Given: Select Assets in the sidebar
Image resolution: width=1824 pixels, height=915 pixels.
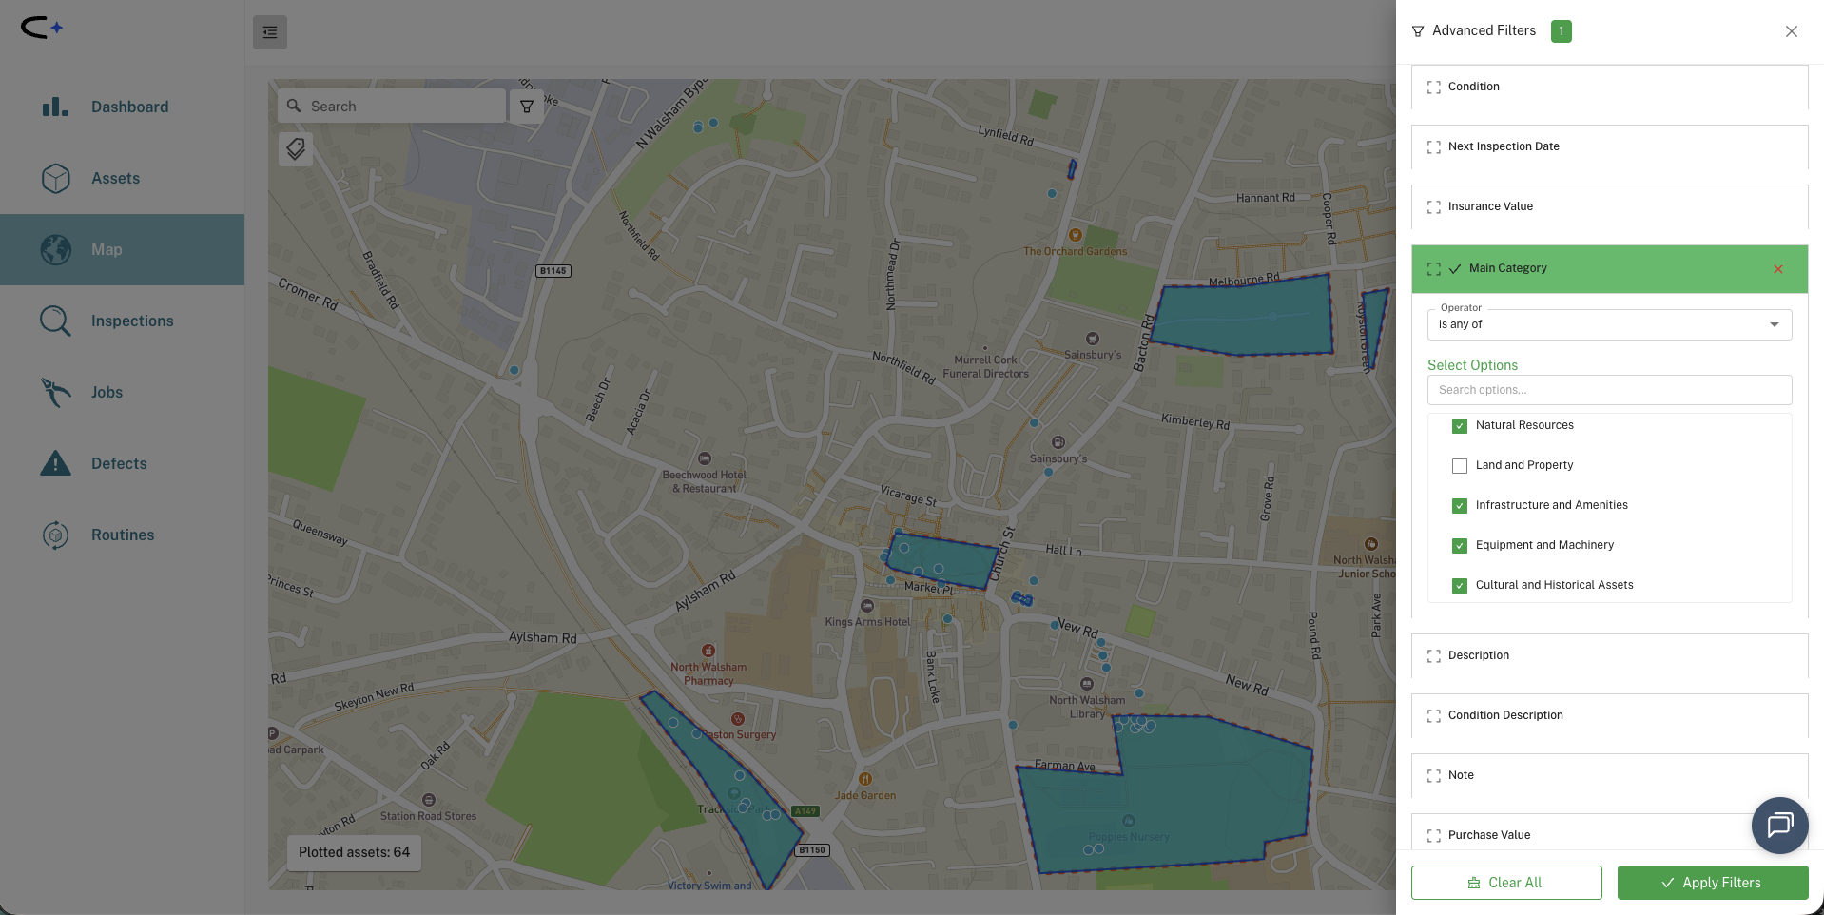Looking at the screenshot, I should (x=115, y=178).
